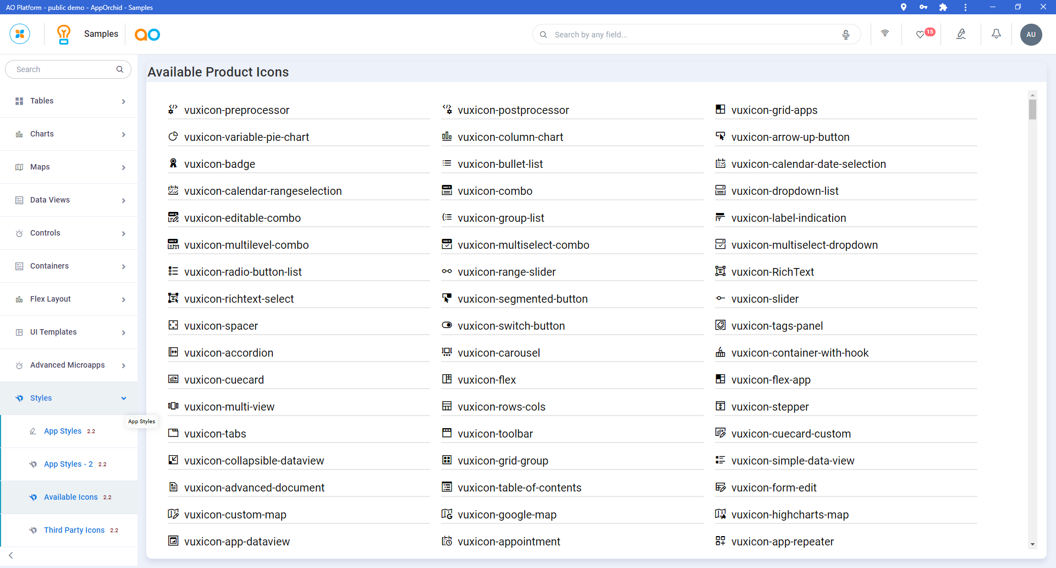Click in the global search field
Image resolution: width=1056 pixels, height=568 pixels.
693,35
